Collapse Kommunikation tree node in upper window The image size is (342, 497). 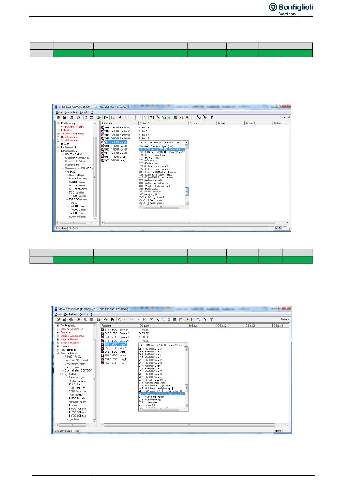tap(58, 151)
